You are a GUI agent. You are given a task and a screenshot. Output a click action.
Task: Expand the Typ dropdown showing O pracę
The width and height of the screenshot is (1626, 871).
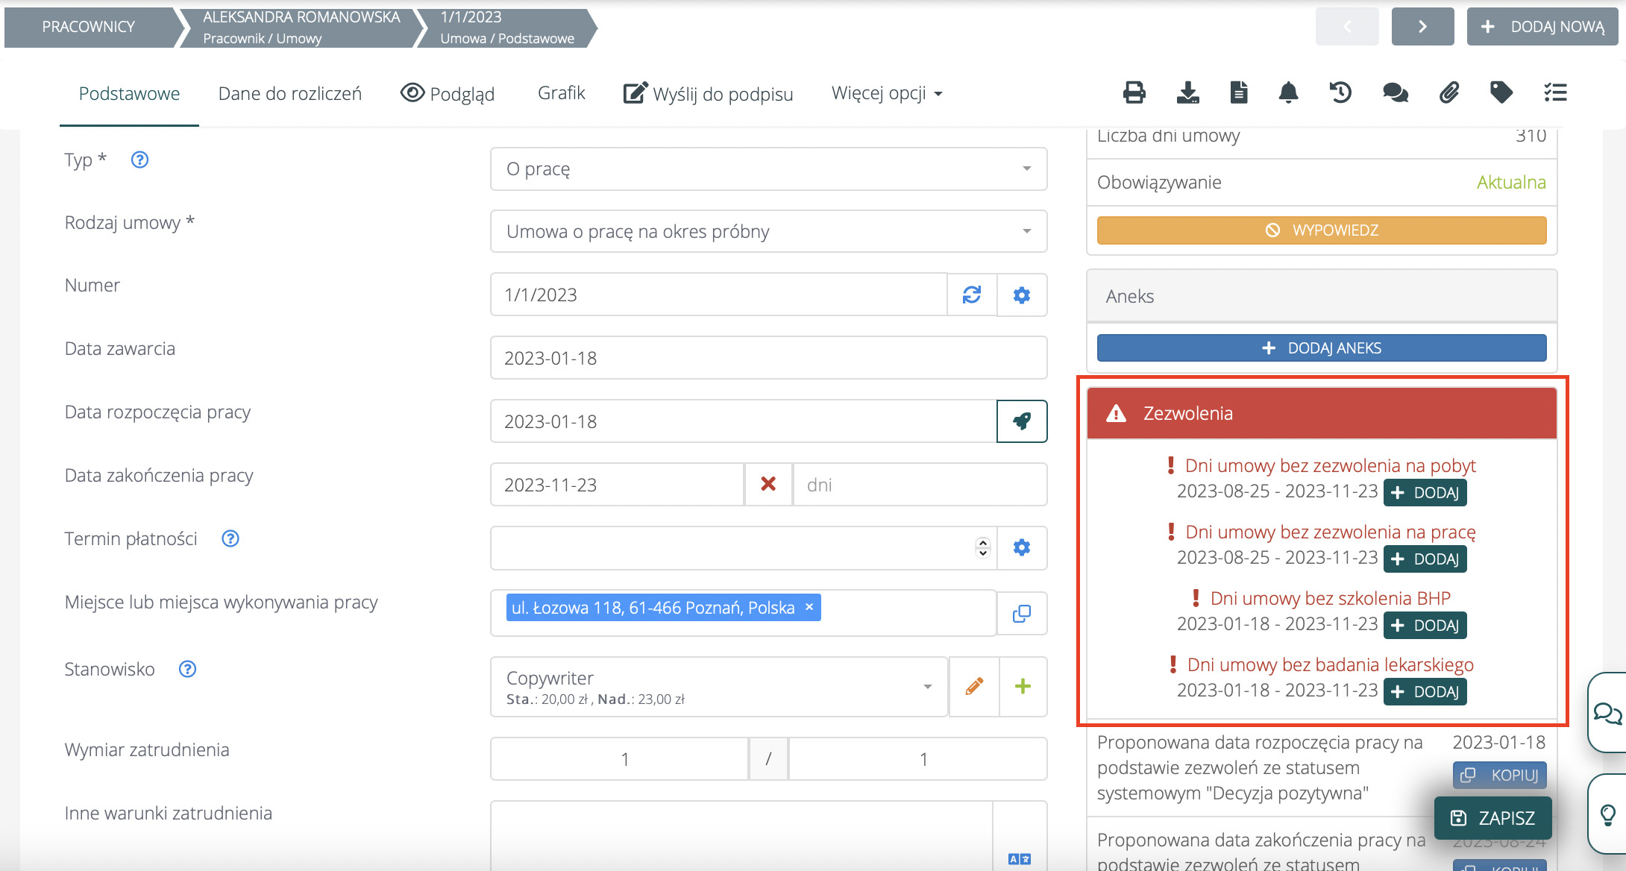(768, 169)
